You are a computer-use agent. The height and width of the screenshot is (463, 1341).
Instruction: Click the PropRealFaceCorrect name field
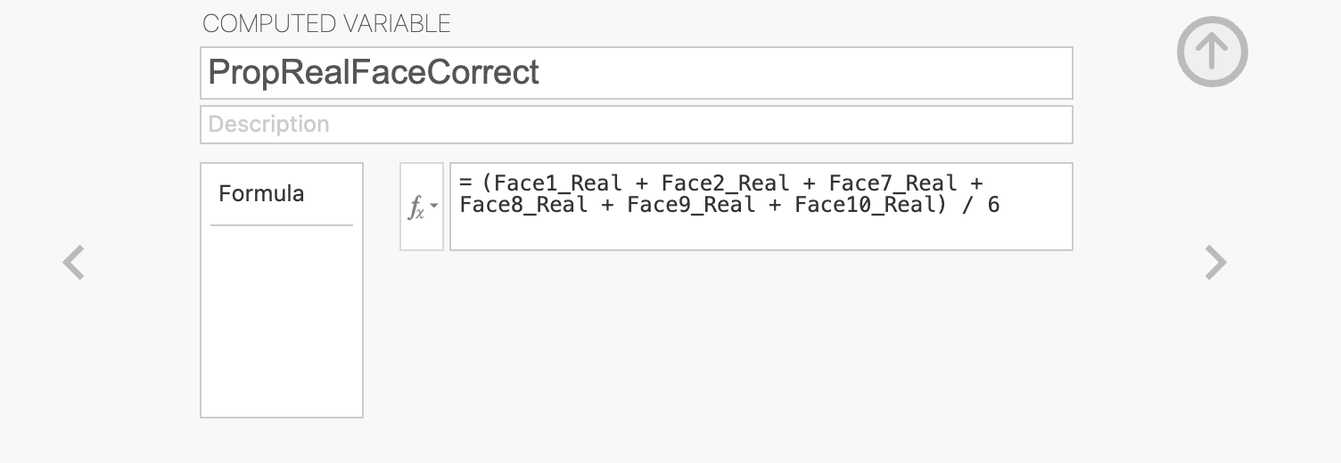pyautogui.click(x=636, y=73)
